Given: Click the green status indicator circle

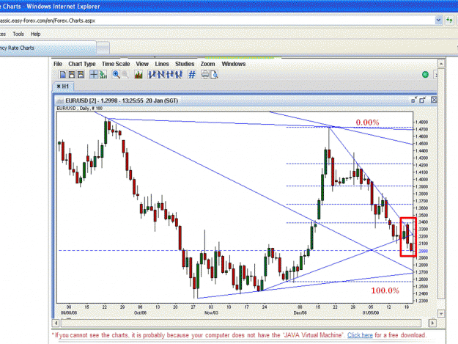Looking at the screenshot, I should point(425,75).
